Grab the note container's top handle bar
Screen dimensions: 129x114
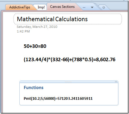coord(68,82)
